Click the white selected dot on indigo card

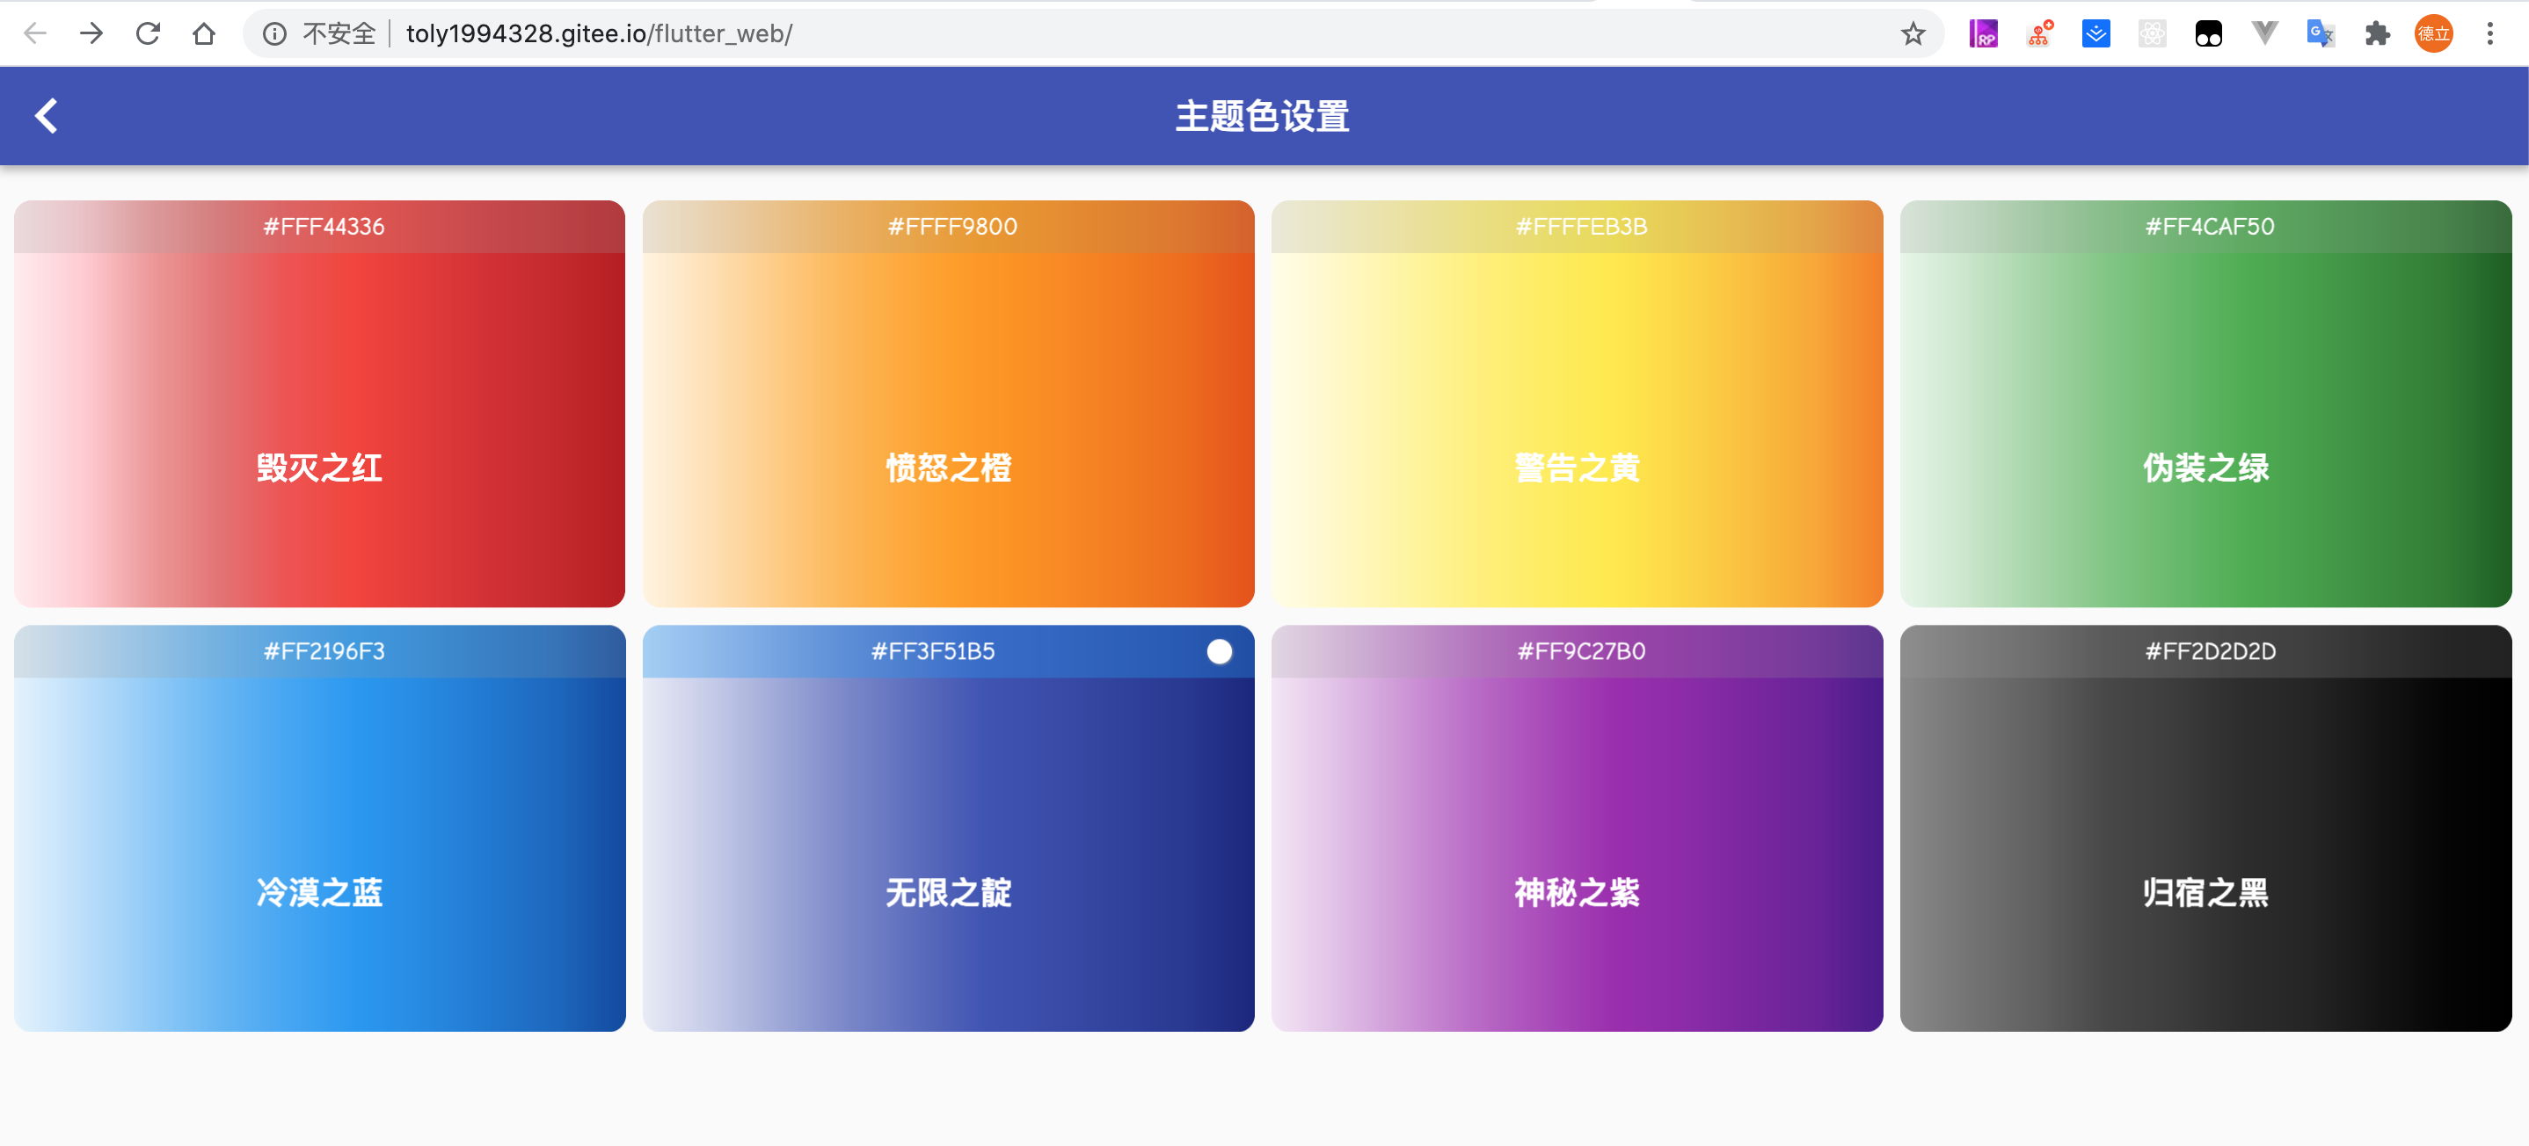coord(1219,651)
